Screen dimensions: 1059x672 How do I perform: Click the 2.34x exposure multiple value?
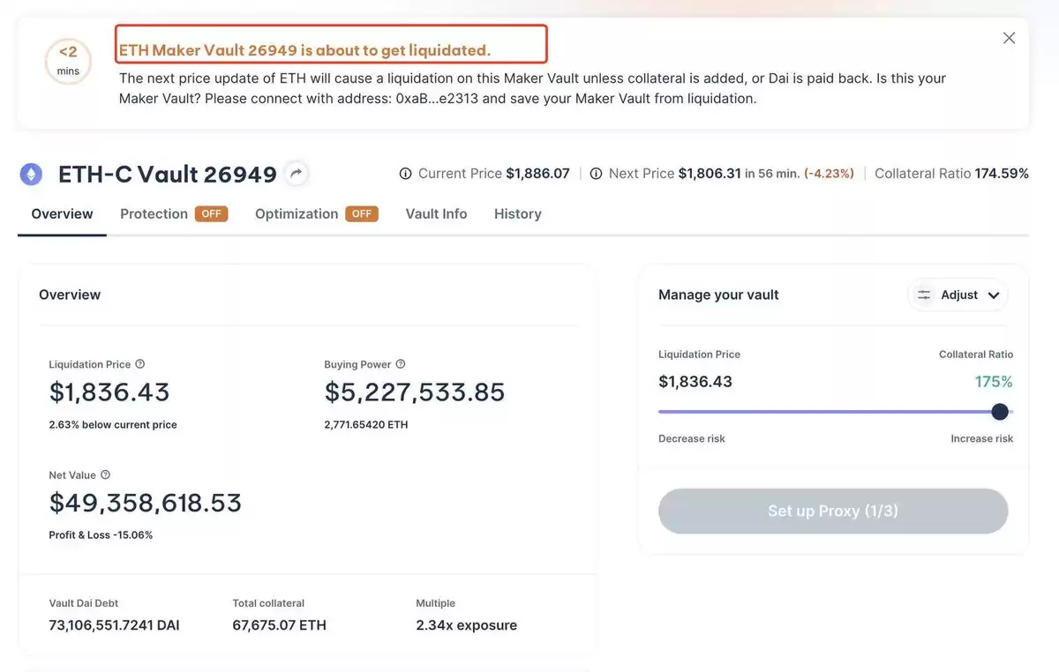467,625
